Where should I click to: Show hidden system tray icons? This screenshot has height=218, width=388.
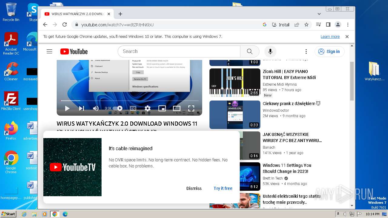pyautogui.click(x=338, y=214)
